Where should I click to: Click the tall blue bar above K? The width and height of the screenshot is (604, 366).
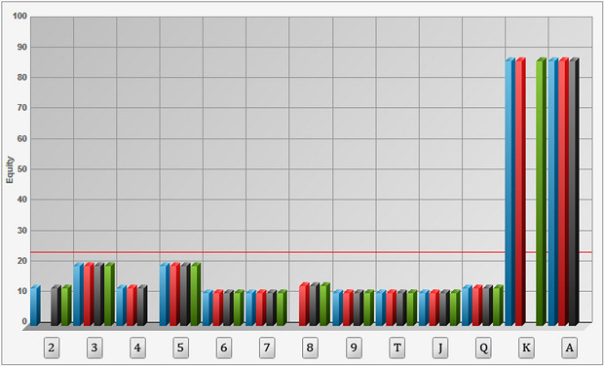(x=510, y=192)
